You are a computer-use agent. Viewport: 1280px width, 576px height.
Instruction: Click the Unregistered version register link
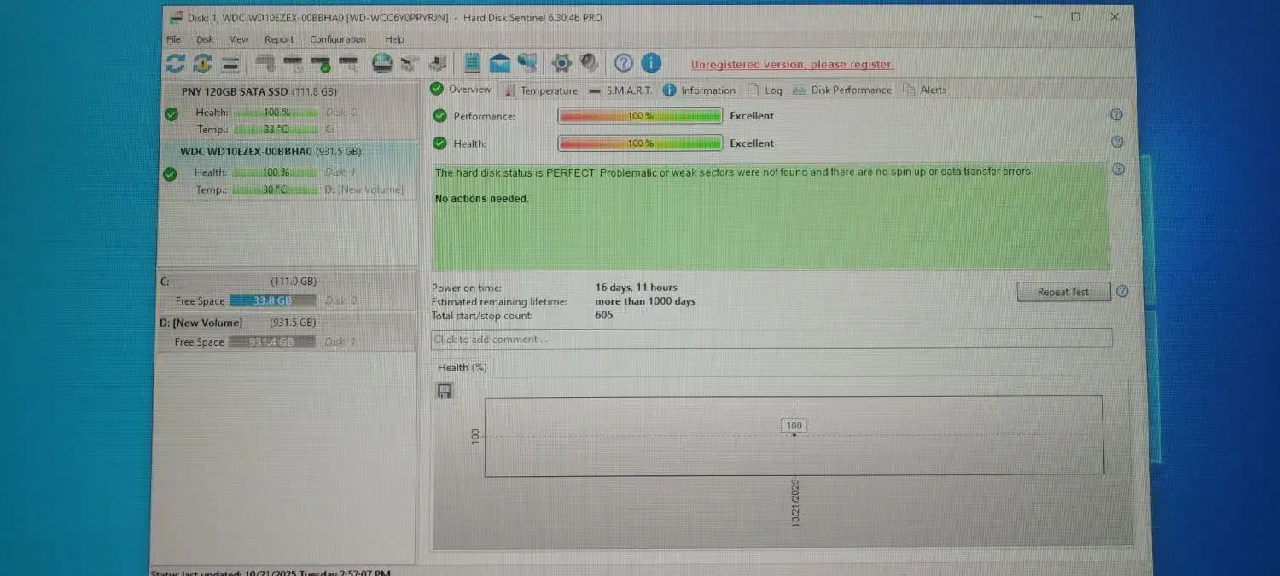click(x=792, y=65)
